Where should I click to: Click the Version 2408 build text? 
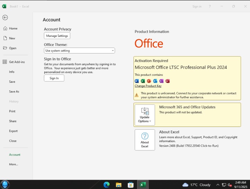[189, 146]
